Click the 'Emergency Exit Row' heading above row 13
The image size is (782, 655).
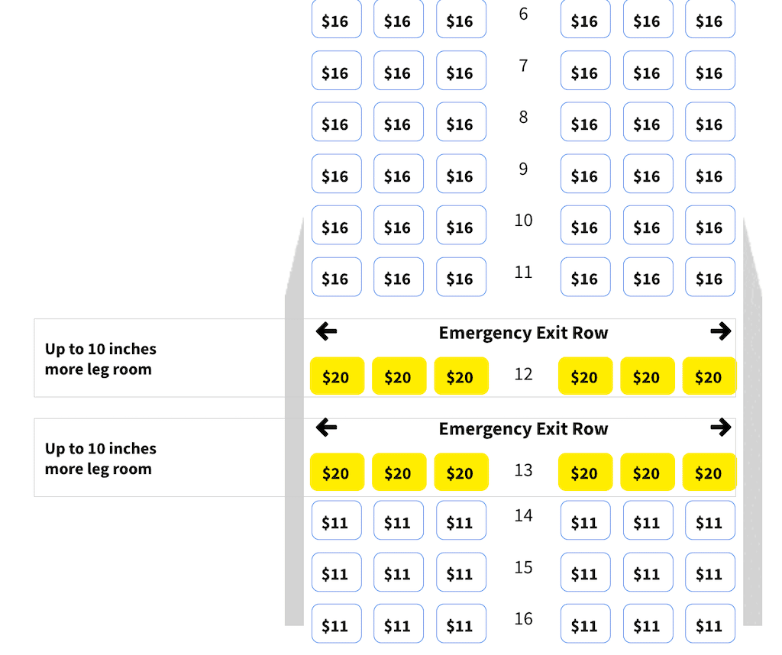click(x=523, y=429)
